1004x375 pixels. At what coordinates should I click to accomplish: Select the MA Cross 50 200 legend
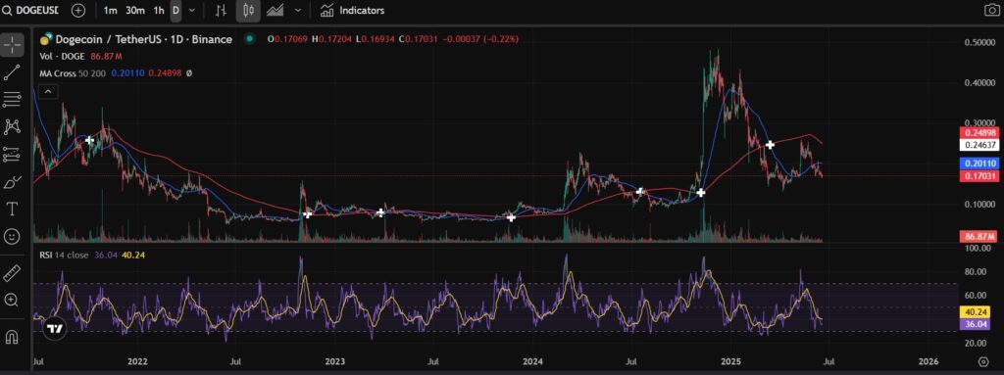point(73,73)
